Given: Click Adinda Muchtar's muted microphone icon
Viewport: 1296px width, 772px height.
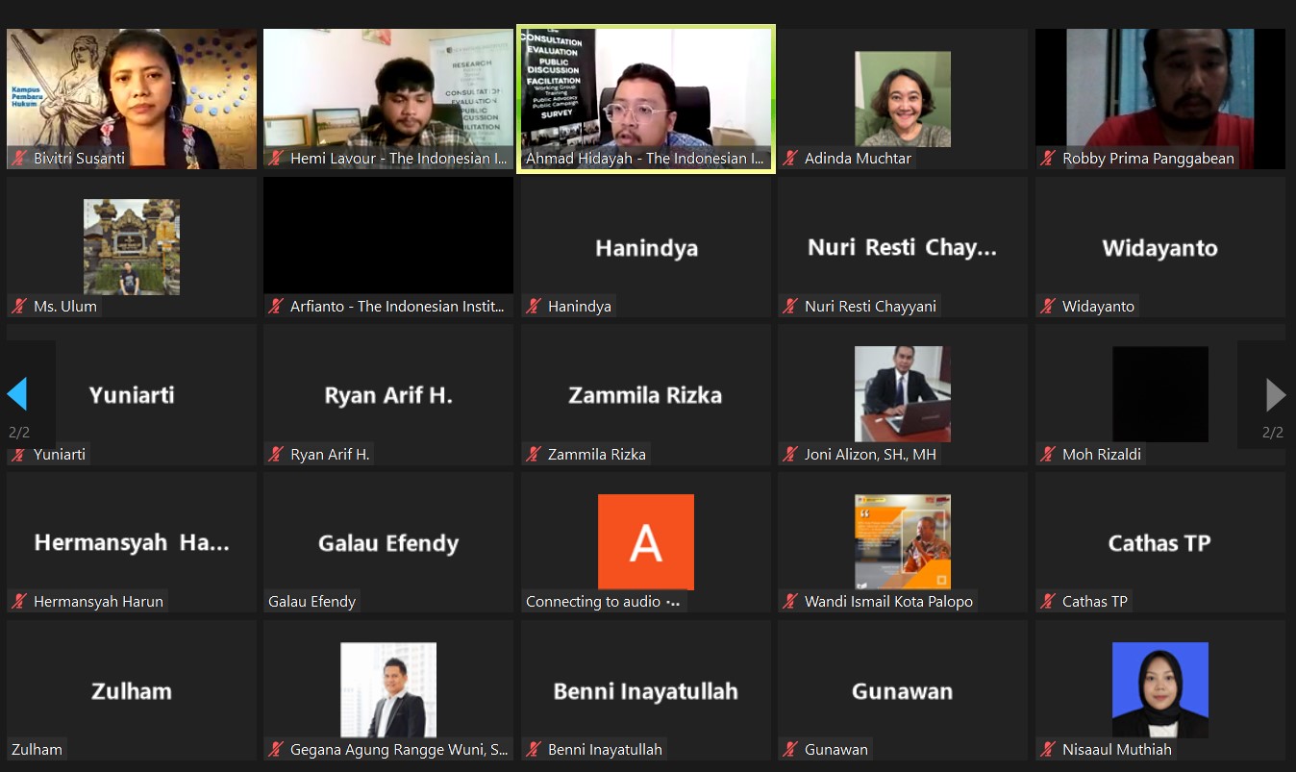Looking at the screenshot, I should [x=790, y=159].
